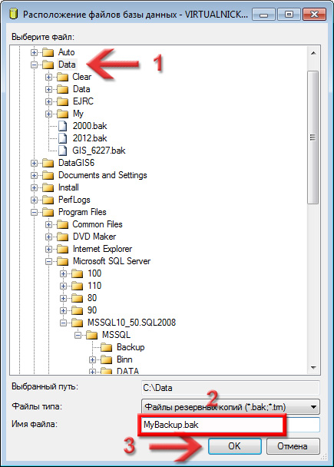Click the Отмена cancel button
The width and height of the screenshot is (334, 467).
[x=293, y=445]
